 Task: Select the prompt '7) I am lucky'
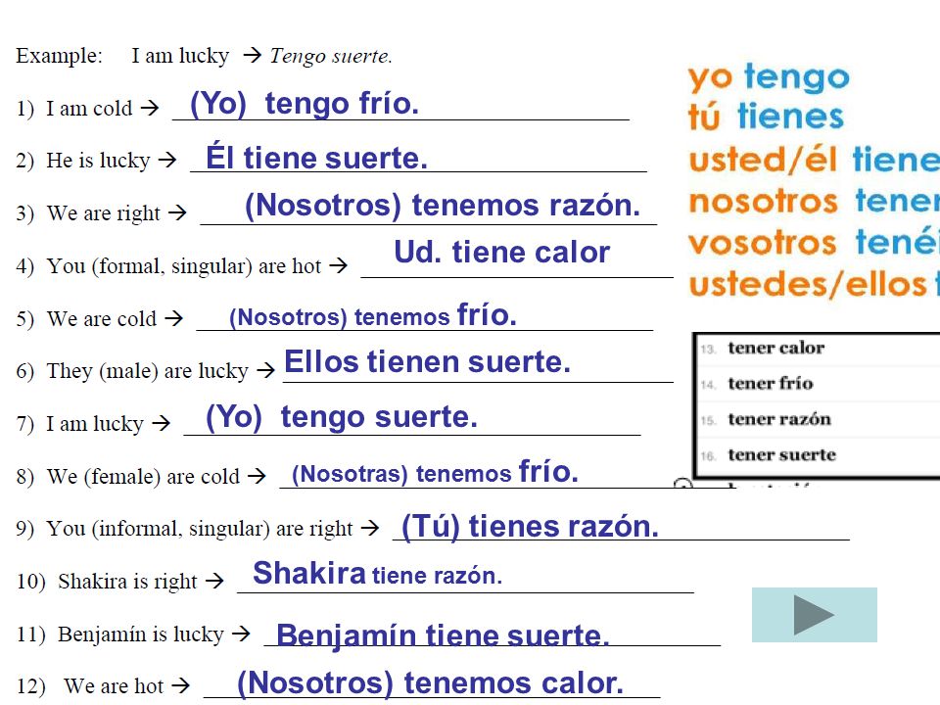(79, 424)
